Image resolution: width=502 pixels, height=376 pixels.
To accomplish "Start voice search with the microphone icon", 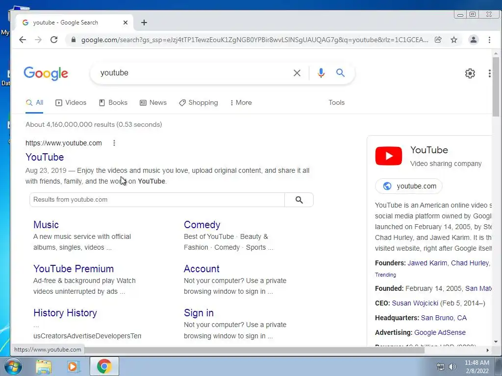I will tap(321, 73).
